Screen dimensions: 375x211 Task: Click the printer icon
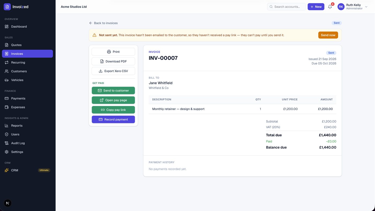[109, 52]
